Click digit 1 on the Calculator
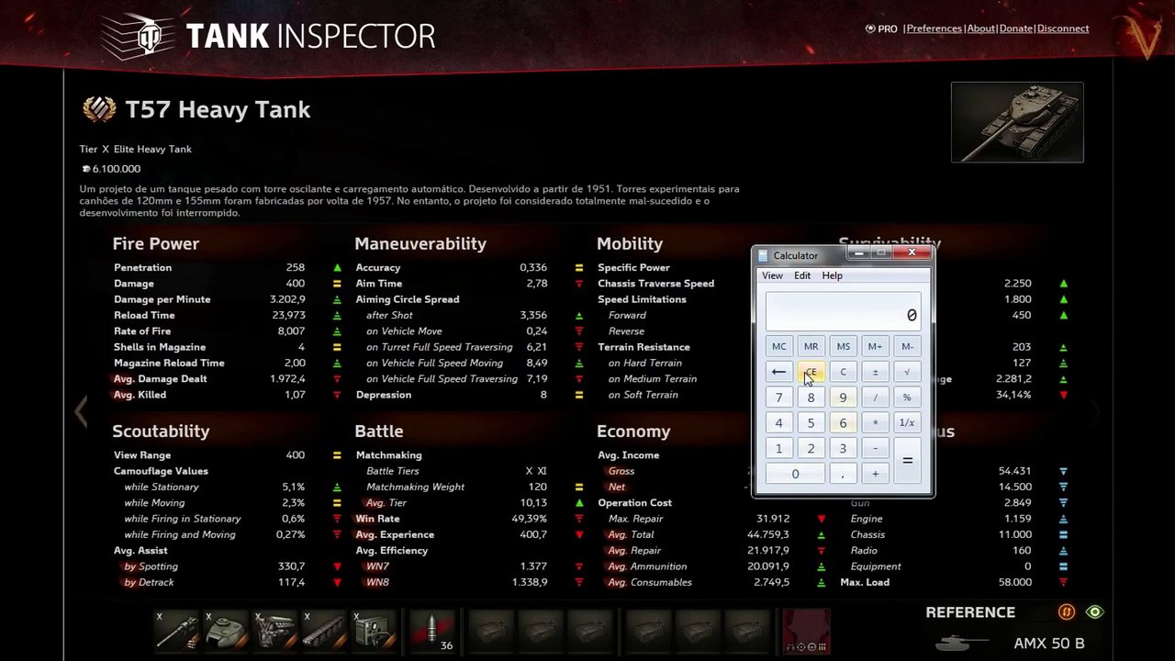 tap(778, 449)
